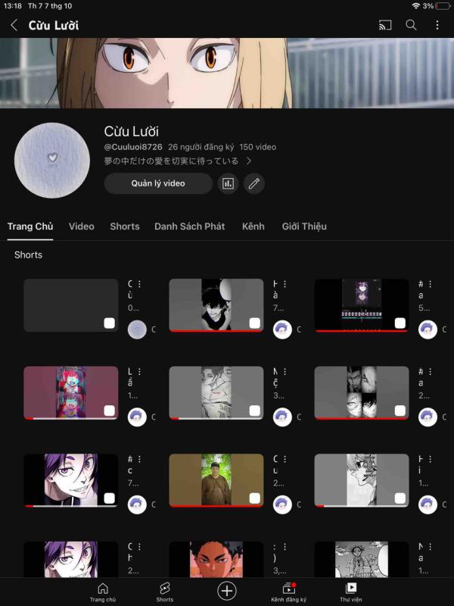The height and width of the screenshot is (606, 454).
Task: Open the colorful clown thumbnail on maroon
Action: point(70,392)
